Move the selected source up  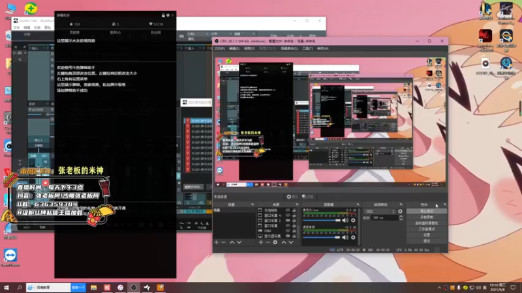click(x=284, y=242)
